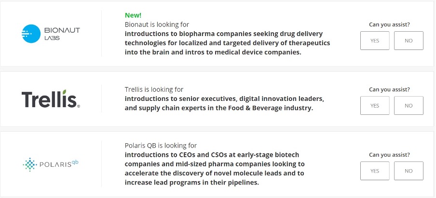The height and width of the screenshot is (198, 436).
Task: Click the green leaf on Trellis logo
Action: click(64, 92)
